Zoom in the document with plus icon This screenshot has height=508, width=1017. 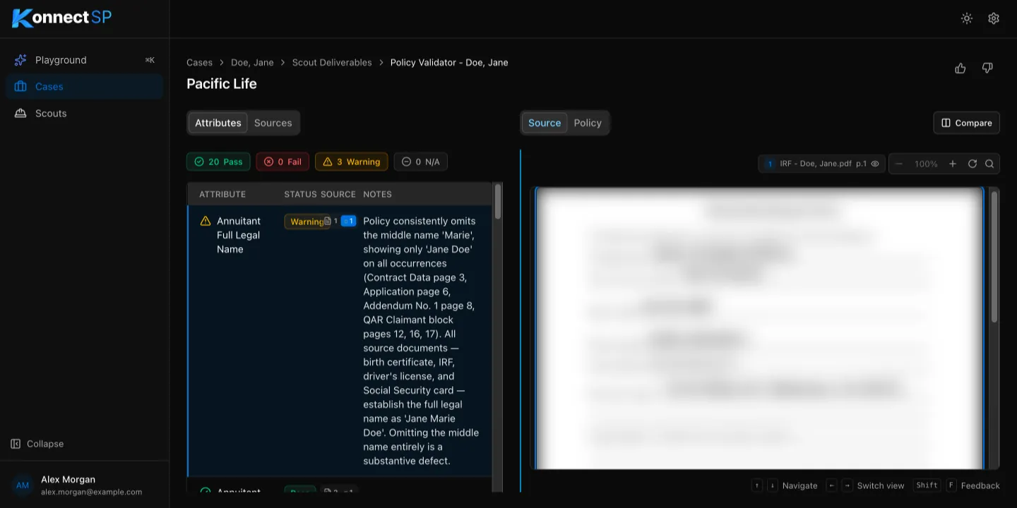[x=953, y=164]
